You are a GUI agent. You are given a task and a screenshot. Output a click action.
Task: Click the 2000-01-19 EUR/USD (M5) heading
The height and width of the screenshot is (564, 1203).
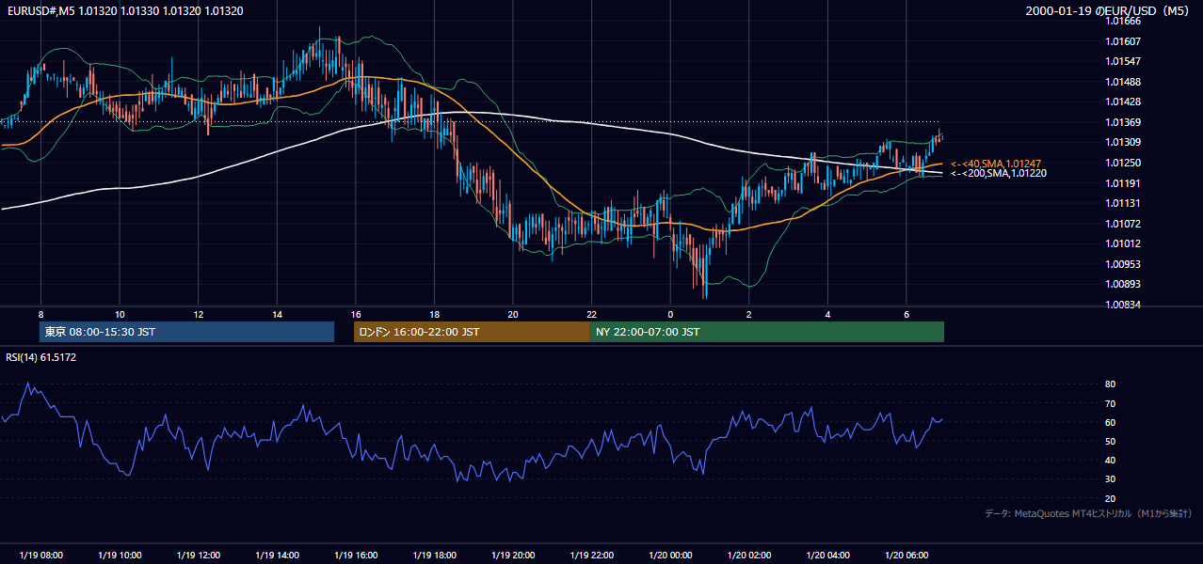click(x=1108, y=11)
